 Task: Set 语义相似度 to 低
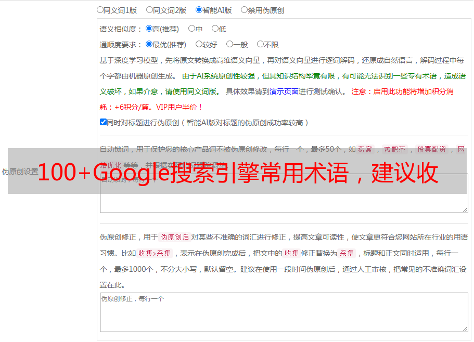pos(215,29)
